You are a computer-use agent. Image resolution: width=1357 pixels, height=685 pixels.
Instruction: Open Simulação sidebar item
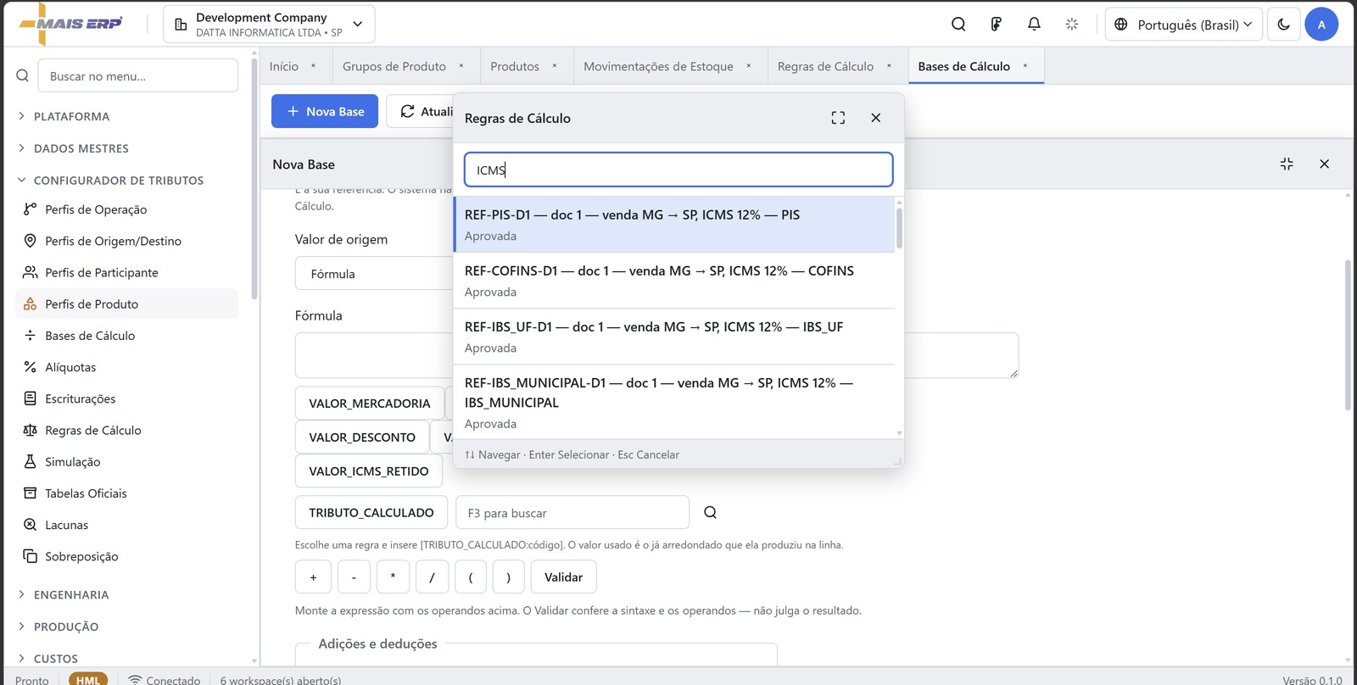click(x=127, y=462)
